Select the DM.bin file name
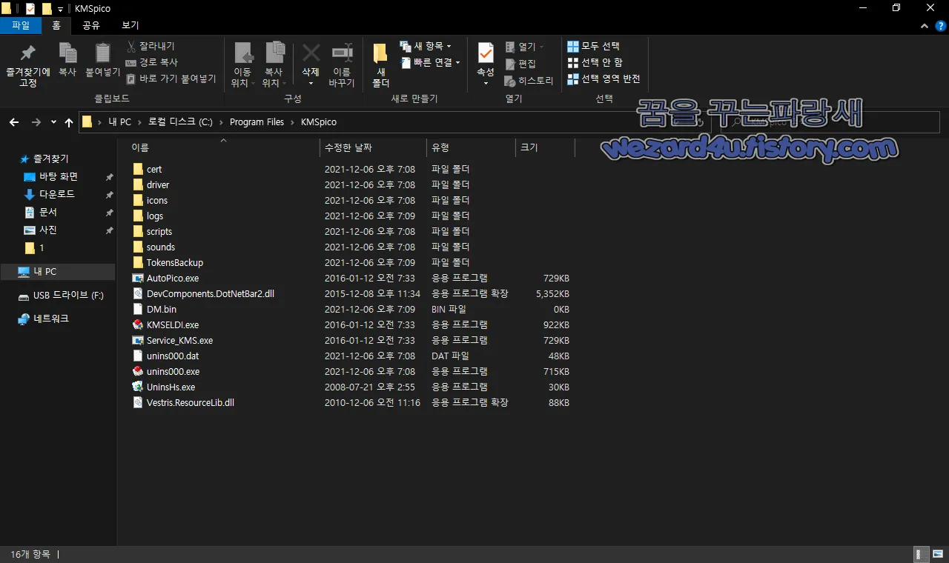The image size is (949, 563). (x=162, y=309)
